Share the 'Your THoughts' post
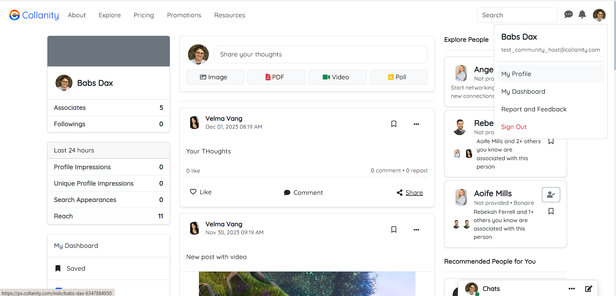Screen dimensions: 616x296 (x=410, y=193)
